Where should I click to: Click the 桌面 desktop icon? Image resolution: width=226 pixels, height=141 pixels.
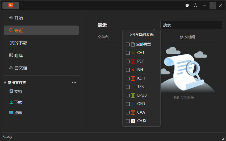[11, 113]
